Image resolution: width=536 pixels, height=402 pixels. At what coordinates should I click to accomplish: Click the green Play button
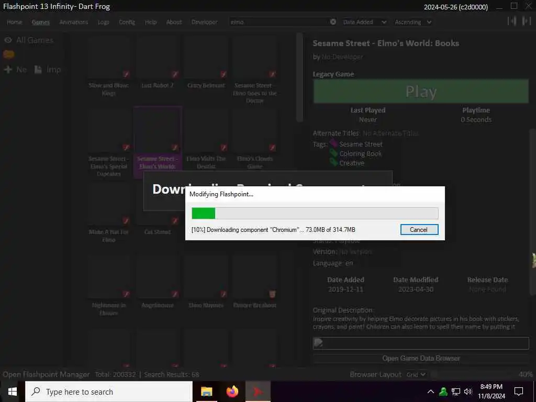coord(421,91)
